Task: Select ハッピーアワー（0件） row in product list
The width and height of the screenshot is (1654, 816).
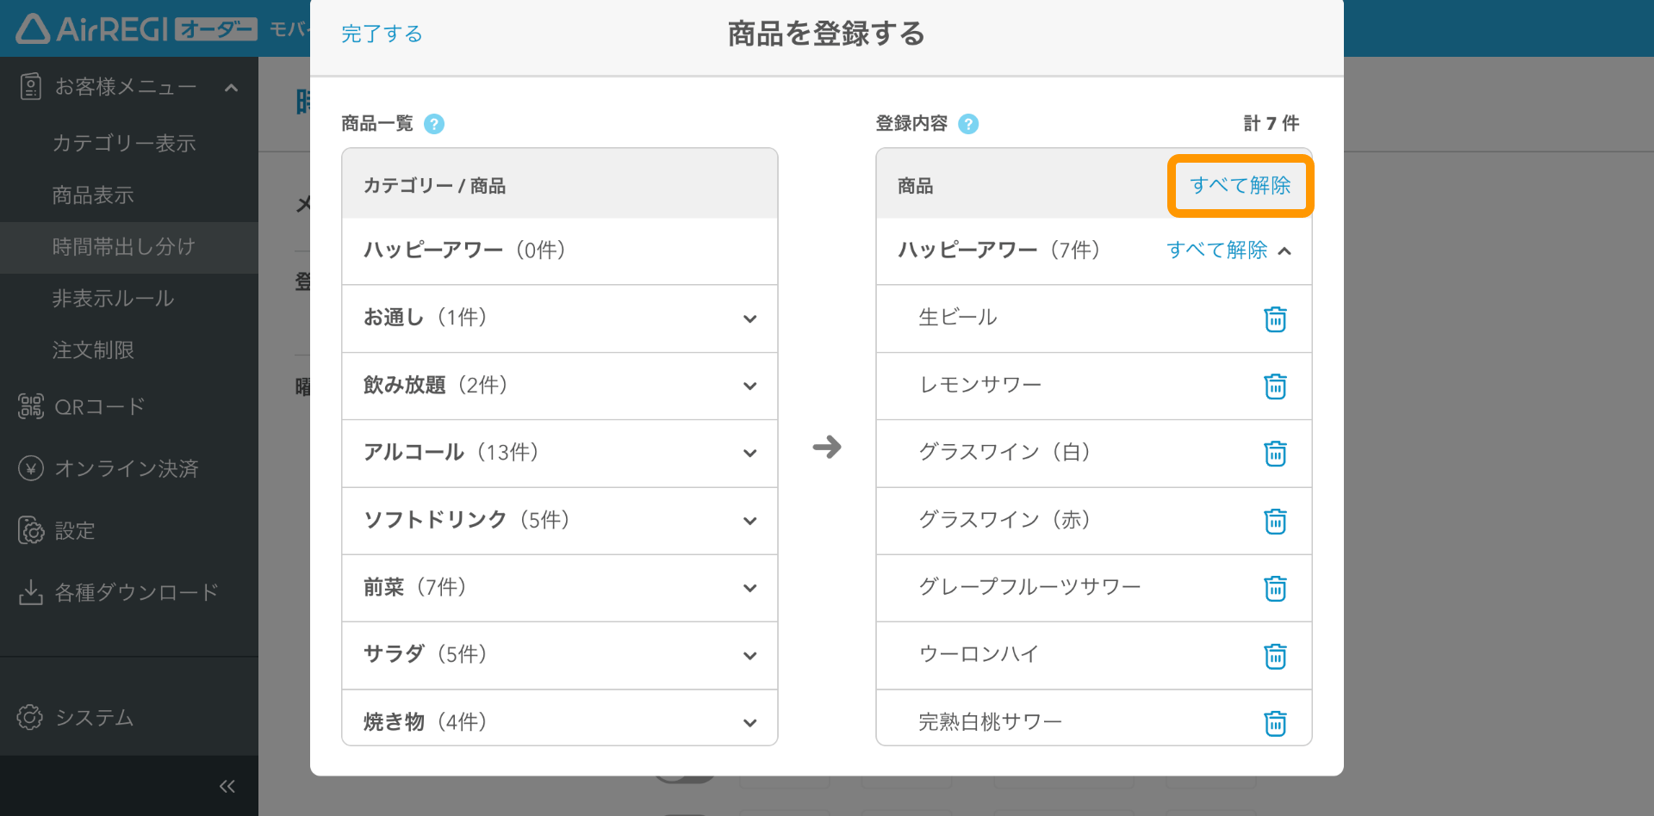Action: [x=560, y=250]
